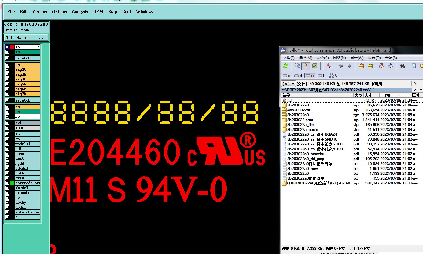Image resolution: width=423 pixels, height=254 pixels.
Task: Select drive d button
Action: [x=298, y=76]
